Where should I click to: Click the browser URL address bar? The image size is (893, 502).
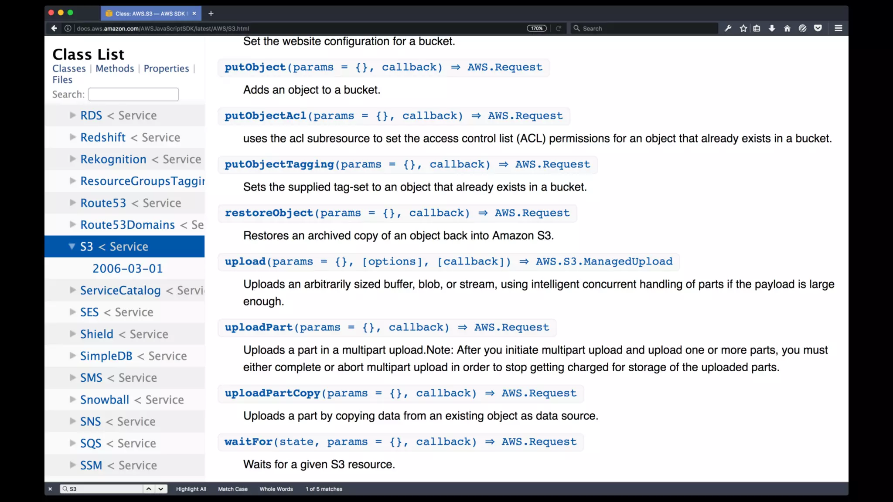[x=297, y=28]
